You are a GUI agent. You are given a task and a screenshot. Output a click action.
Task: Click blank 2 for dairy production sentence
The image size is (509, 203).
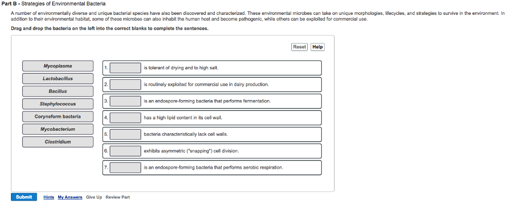click(x=125, y=85)
